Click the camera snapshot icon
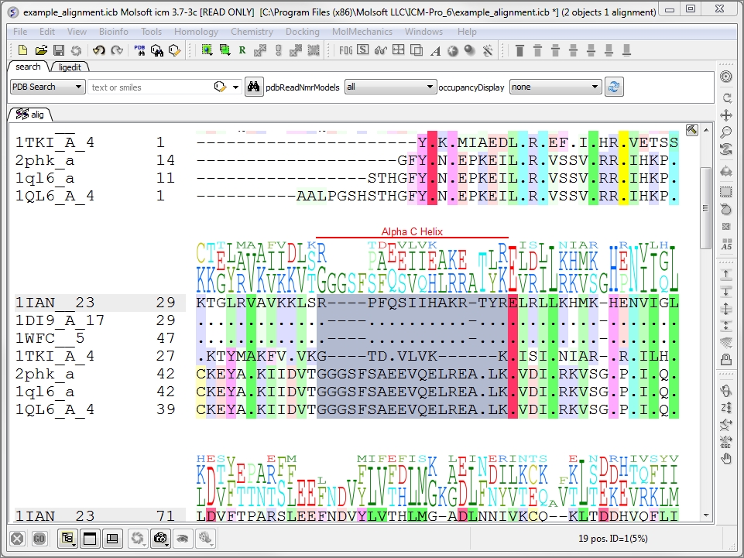 coord(160,538)
